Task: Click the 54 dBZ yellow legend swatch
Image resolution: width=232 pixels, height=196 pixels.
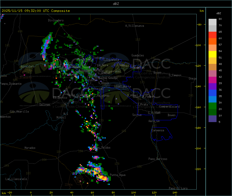Action: click(212, 54)
